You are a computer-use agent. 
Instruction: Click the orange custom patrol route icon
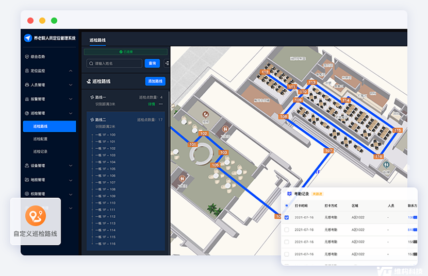click(36, 215)
